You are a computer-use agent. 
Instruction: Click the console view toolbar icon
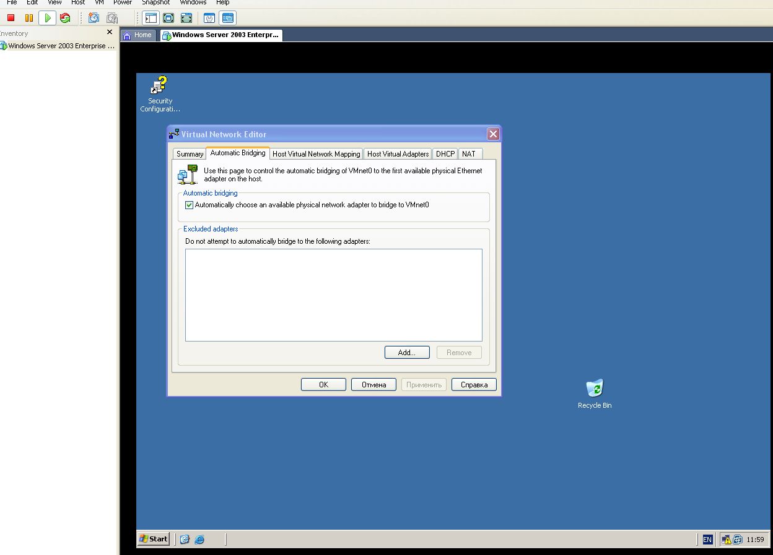click(228, 18)
